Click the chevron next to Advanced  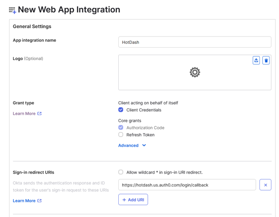coord(144,145)
